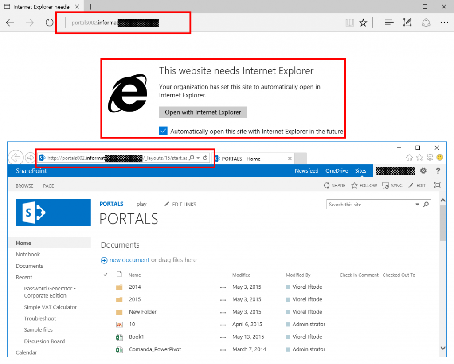Start a Web Note in Edge
The width and height of the screenshot is (454, 364).
click(x=407, y=22)
